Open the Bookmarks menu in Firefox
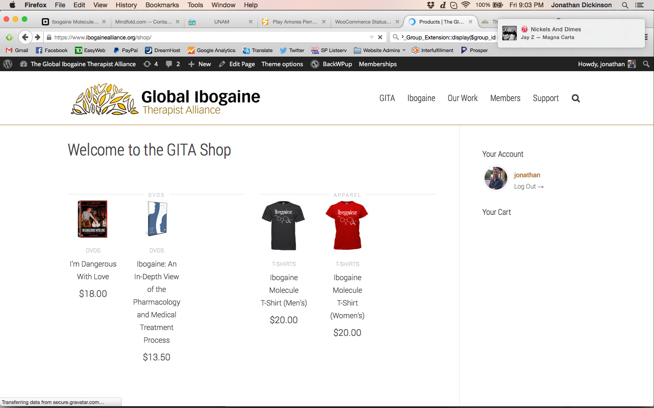Image resolution: width=654 pixels, height=408 pixels. click(162, 5)
